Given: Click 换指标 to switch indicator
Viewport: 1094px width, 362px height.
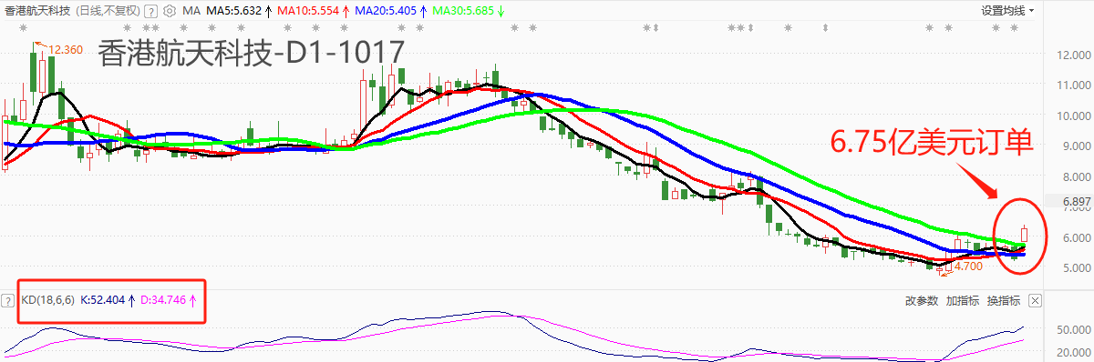Looking at the screenshot, I should click(x=1004, y=300).
